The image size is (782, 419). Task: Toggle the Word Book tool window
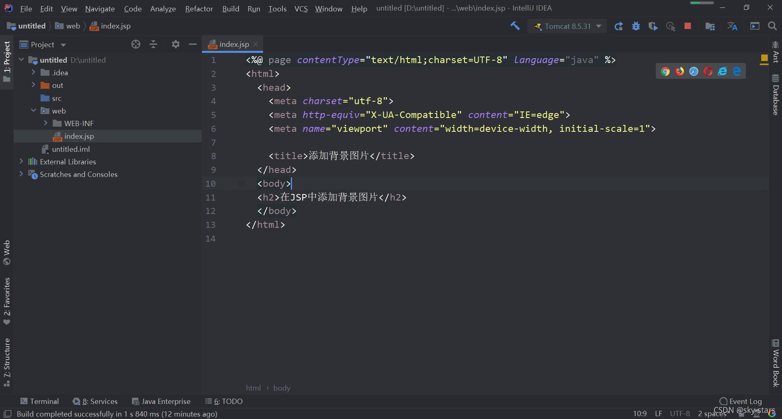click(x=775, y=363)
